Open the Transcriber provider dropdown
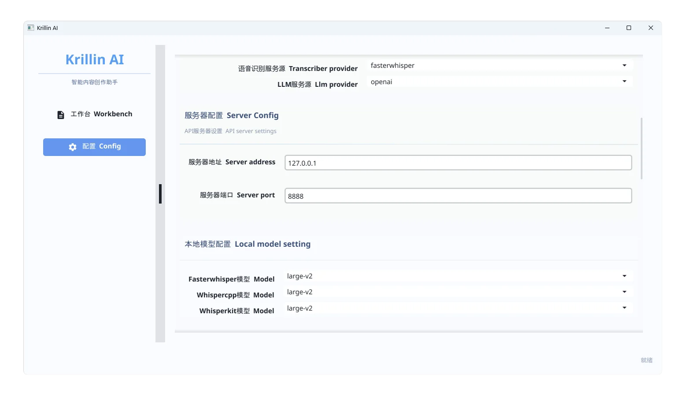Image resolution: width=683 pixels, height=393 pixels. tap(499, 66)
